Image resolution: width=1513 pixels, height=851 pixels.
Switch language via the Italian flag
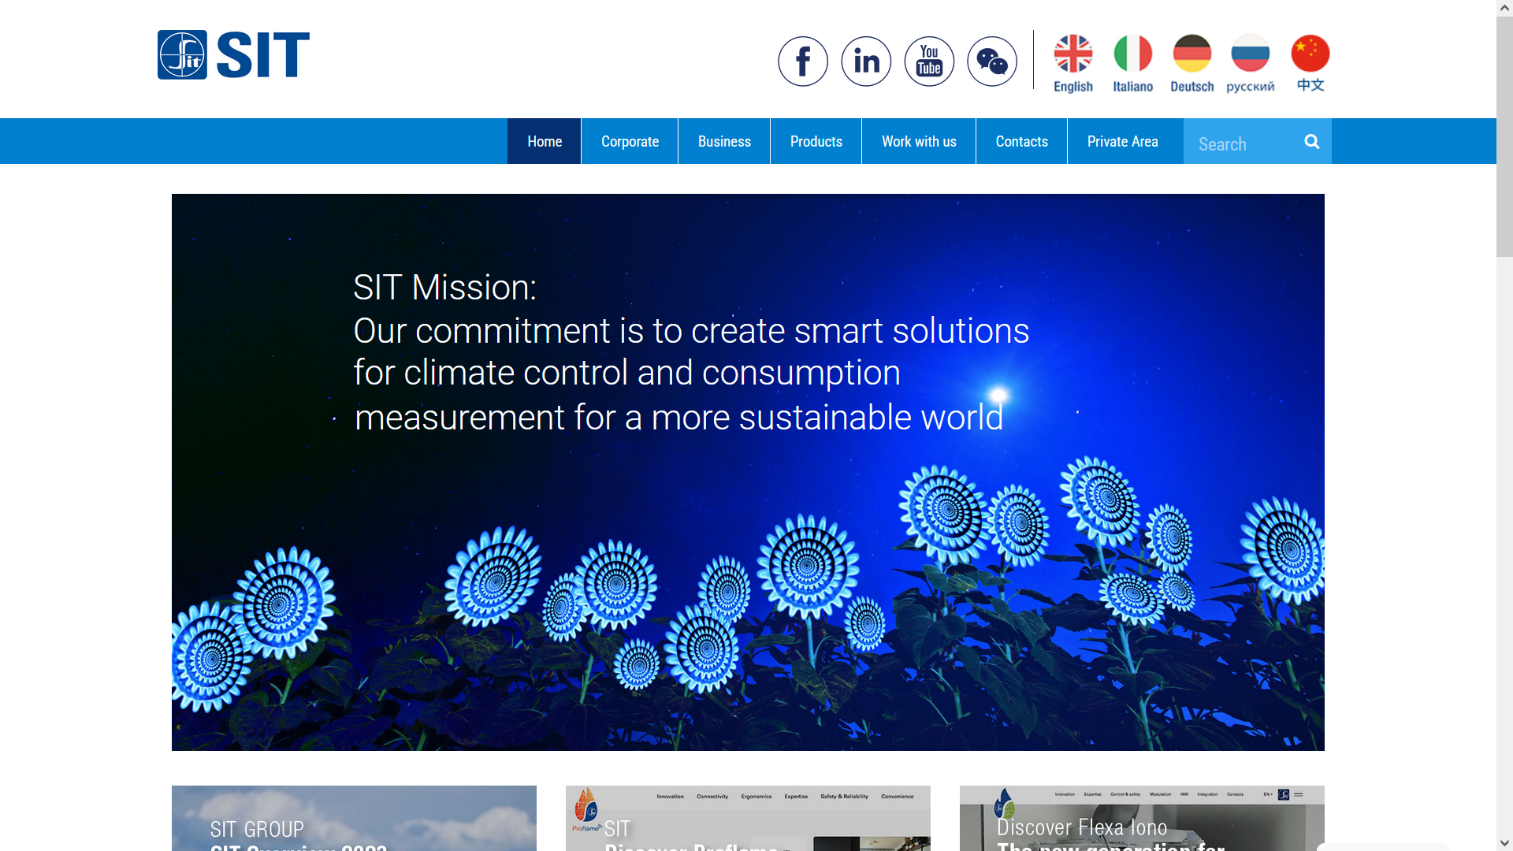(1133, 54)
